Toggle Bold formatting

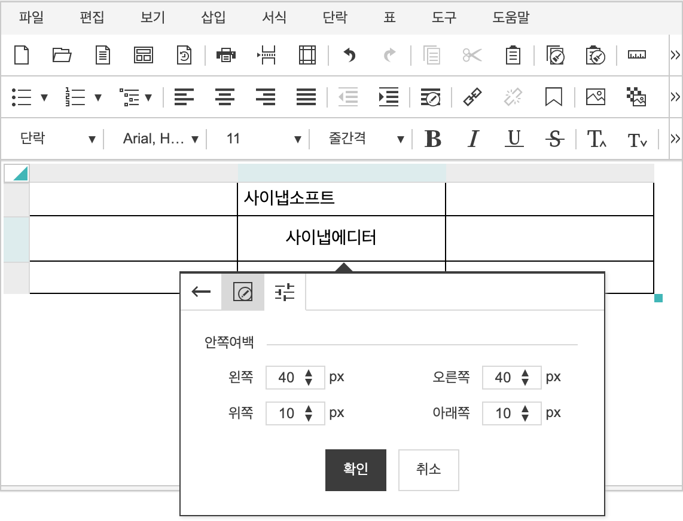(x=432, y=139)
